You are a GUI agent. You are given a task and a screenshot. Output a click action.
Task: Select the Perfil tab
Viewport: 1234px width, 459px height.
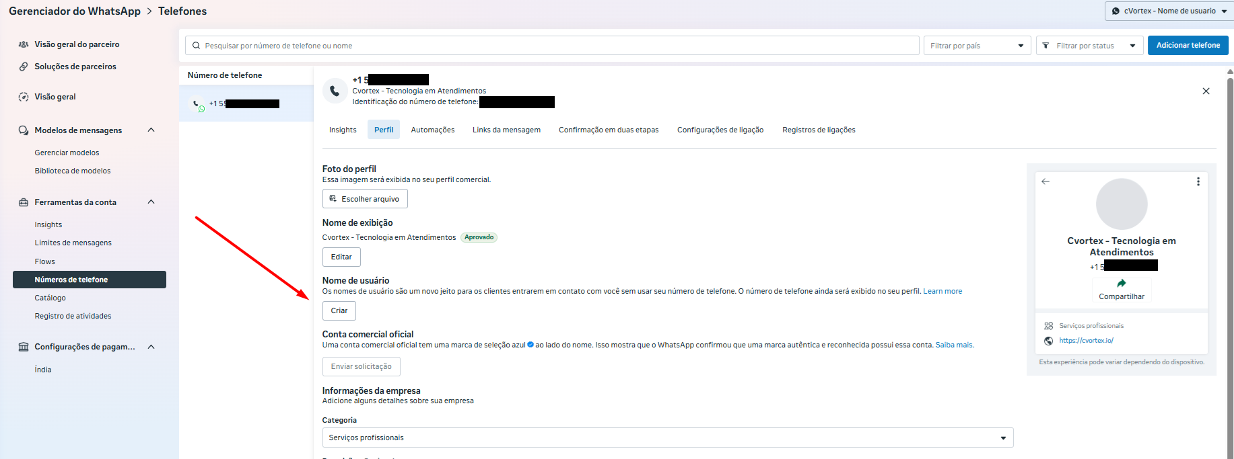point(384,130)
